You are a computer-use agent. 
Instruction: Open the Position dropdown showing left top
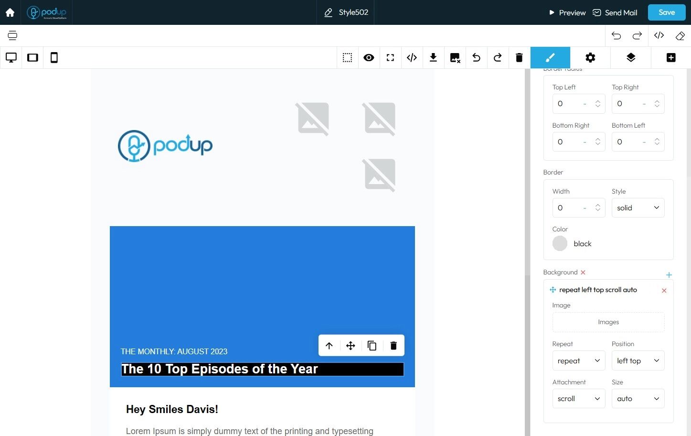[x=638, y=360]
